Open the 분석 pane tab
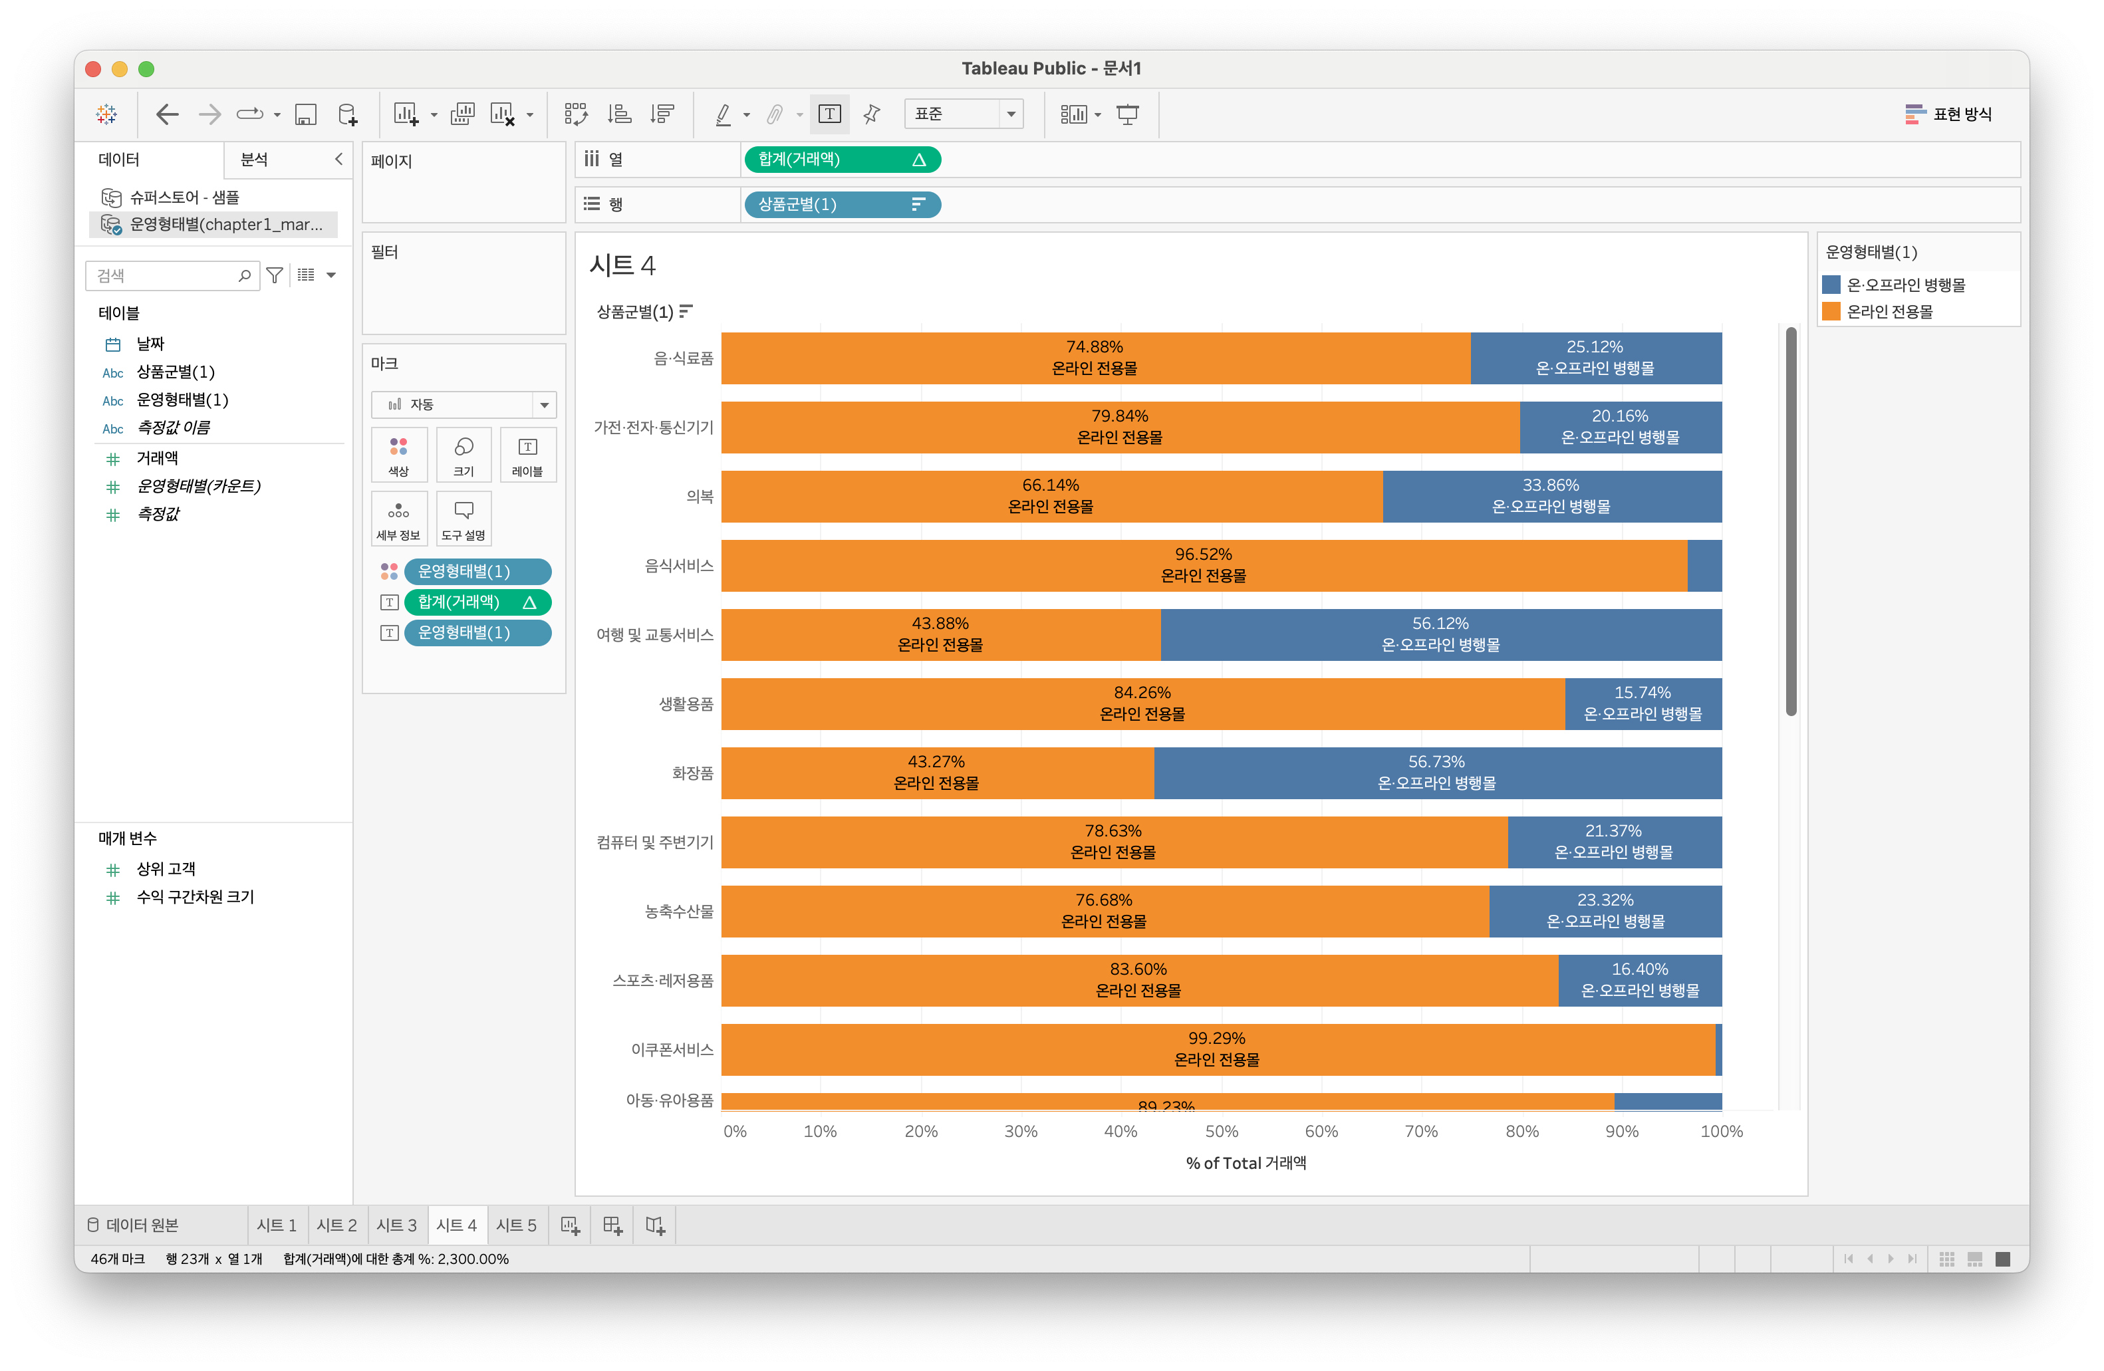This screenshot has height=1371, width=2104. [x=255, y=159]
